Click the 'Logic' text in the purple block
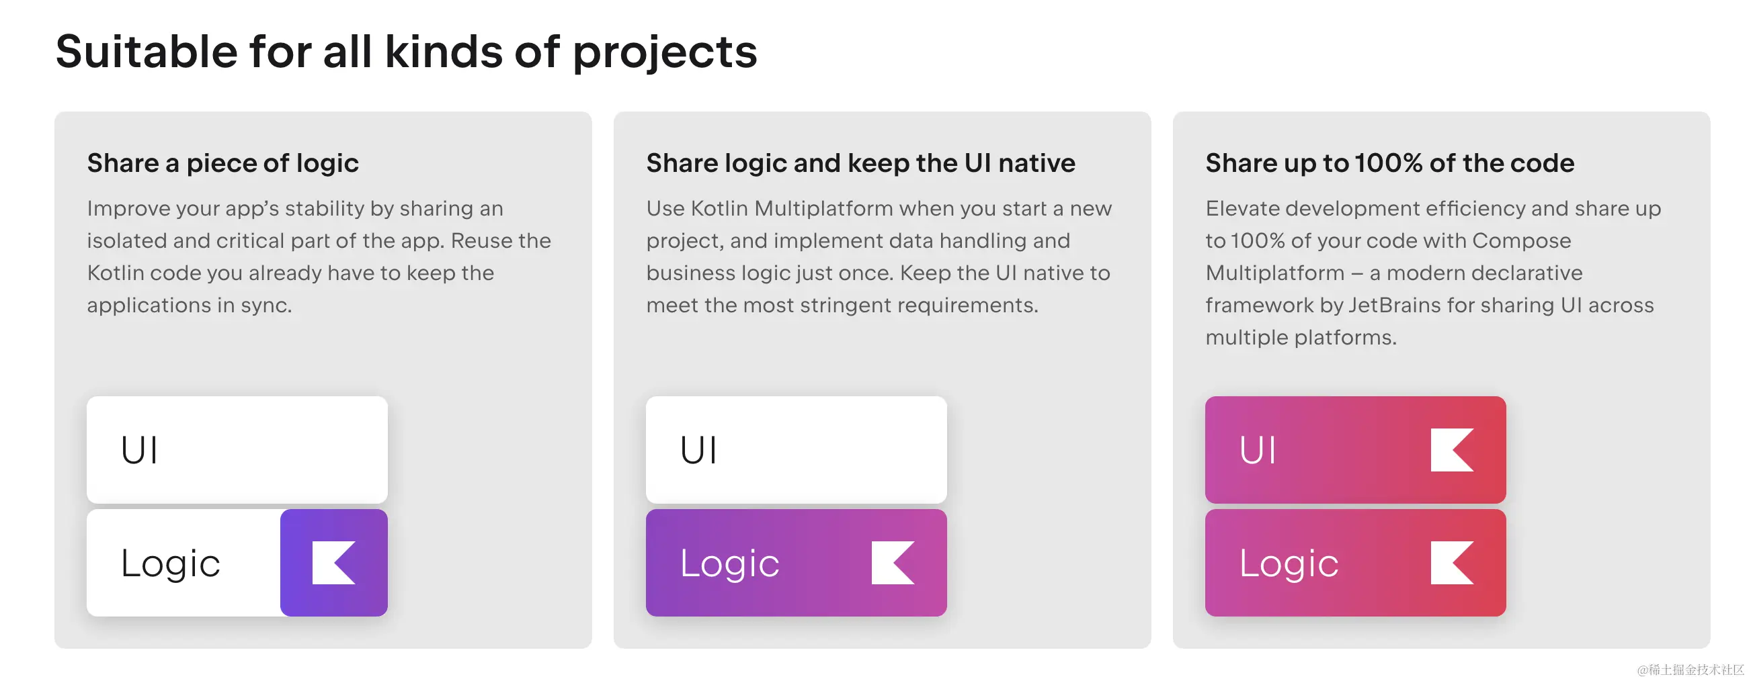Viewport: 1749px width, 681px height. click(730, 564)
